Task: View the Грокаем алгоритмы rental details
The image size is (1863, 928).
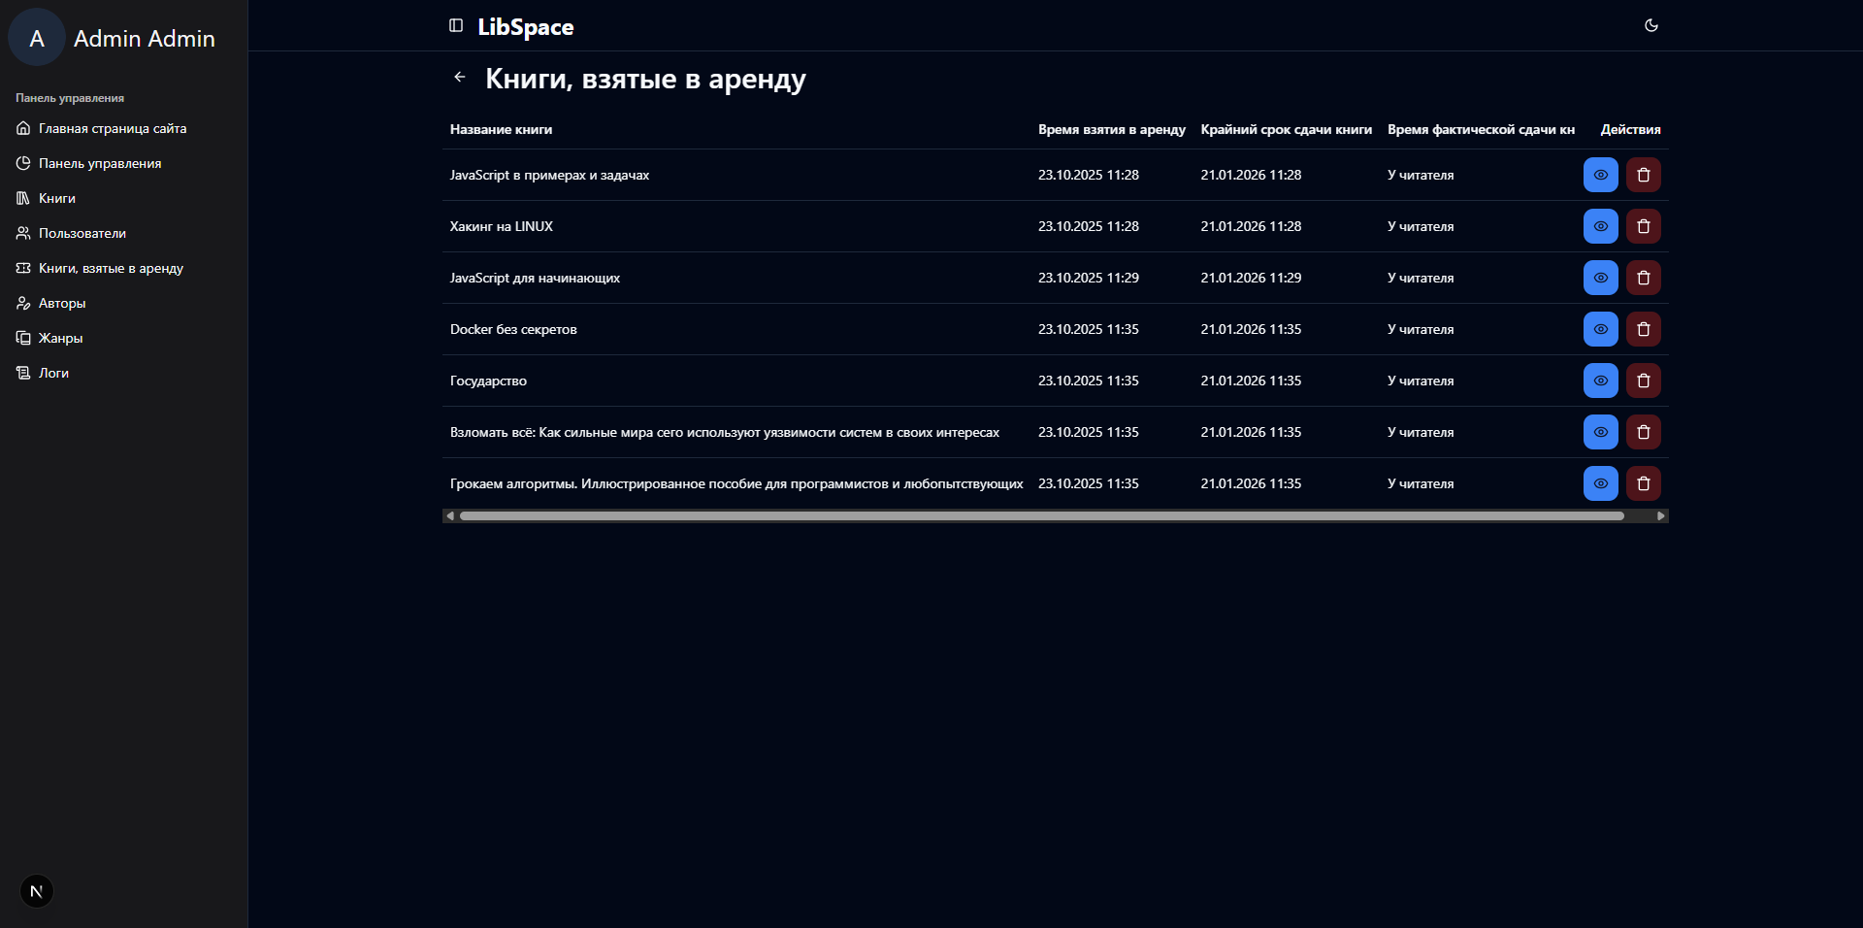Action: coord(1600,484)
